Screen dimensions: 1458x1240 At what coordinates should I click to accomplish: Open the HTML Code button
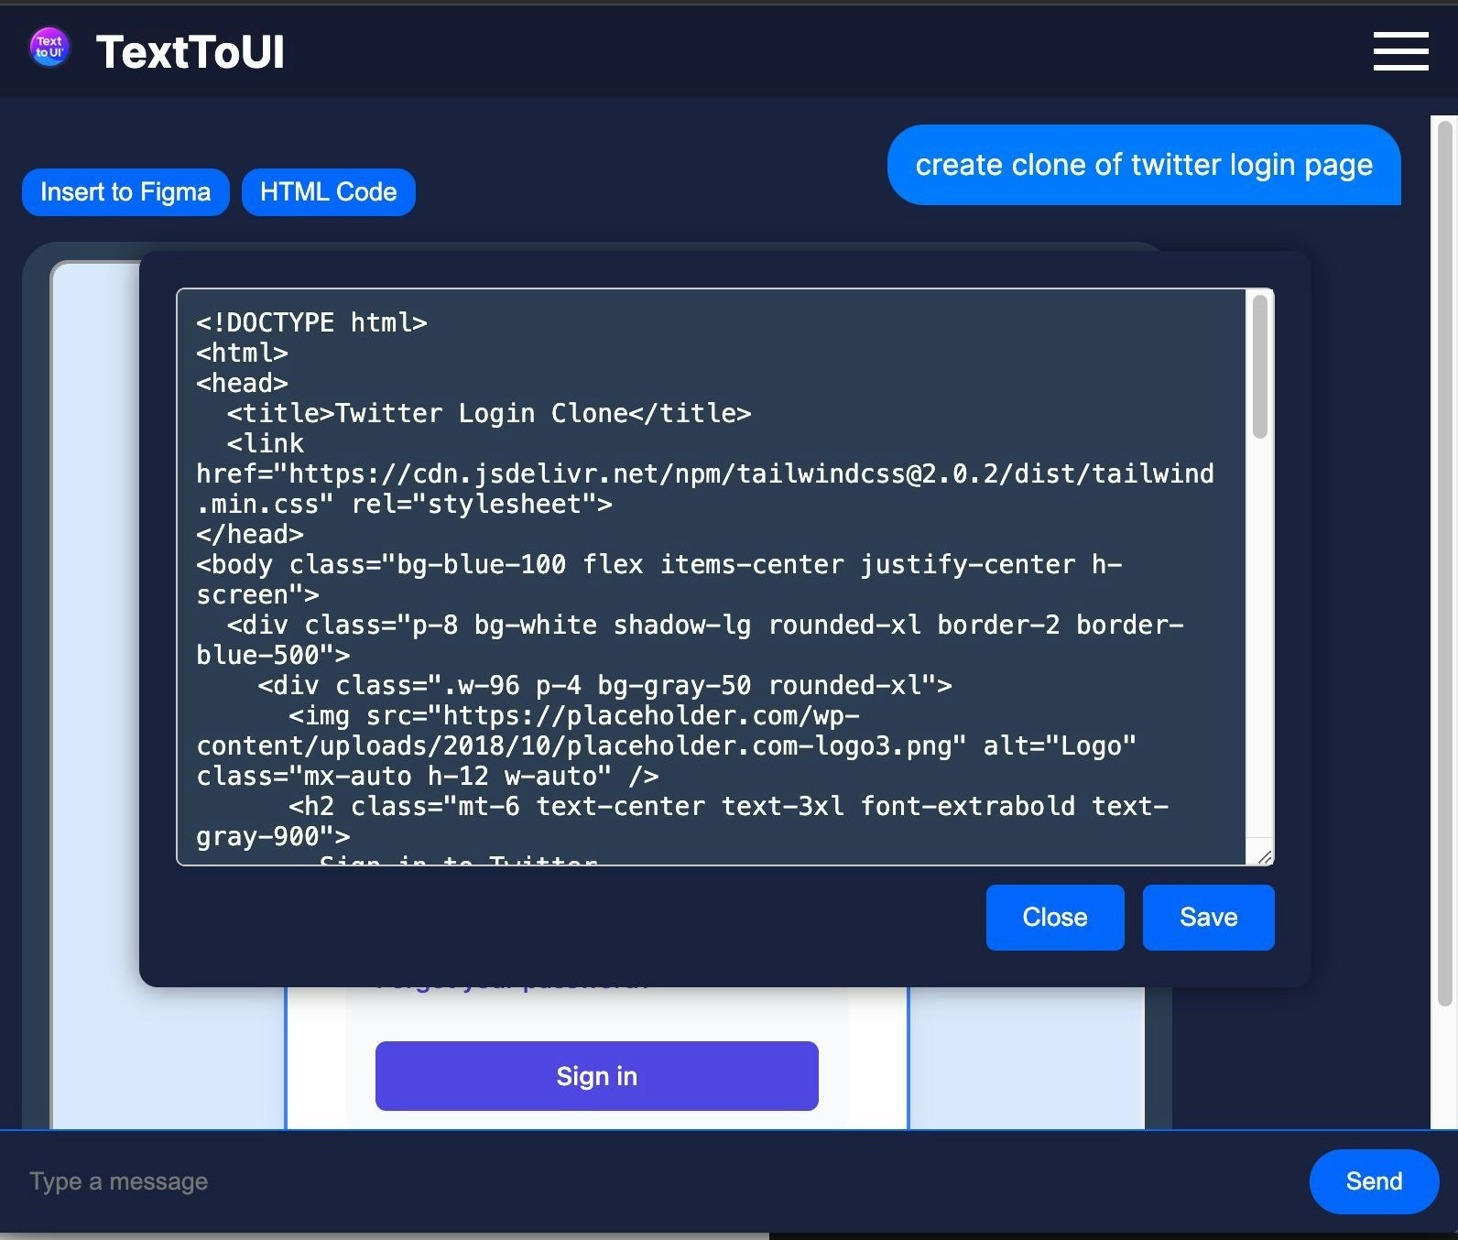click(x=328, y=192)
